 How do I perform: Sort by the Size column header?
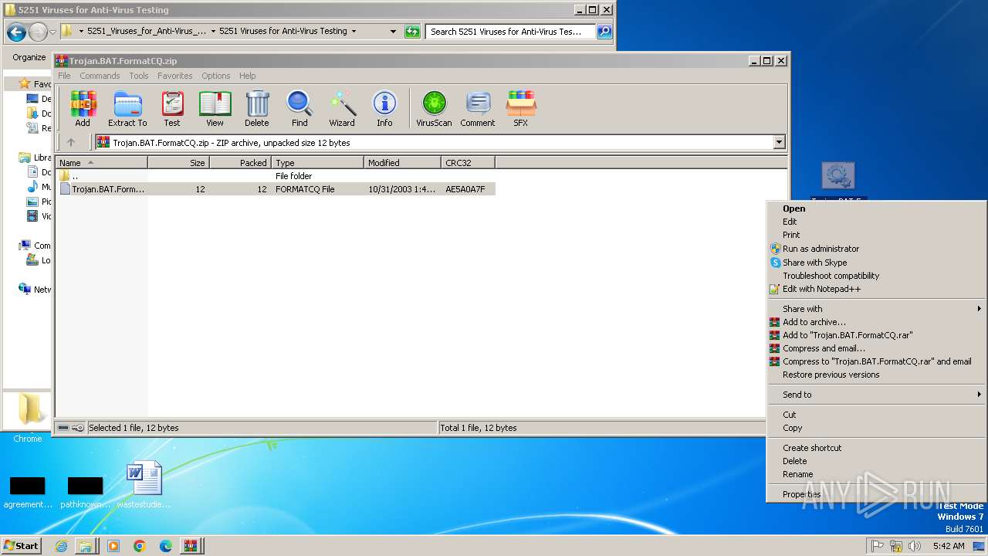pos(178,163)
